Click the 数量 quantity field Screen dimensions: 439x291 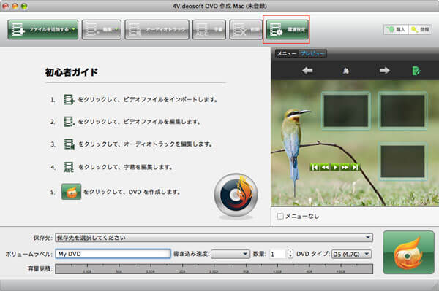[277, 254]
